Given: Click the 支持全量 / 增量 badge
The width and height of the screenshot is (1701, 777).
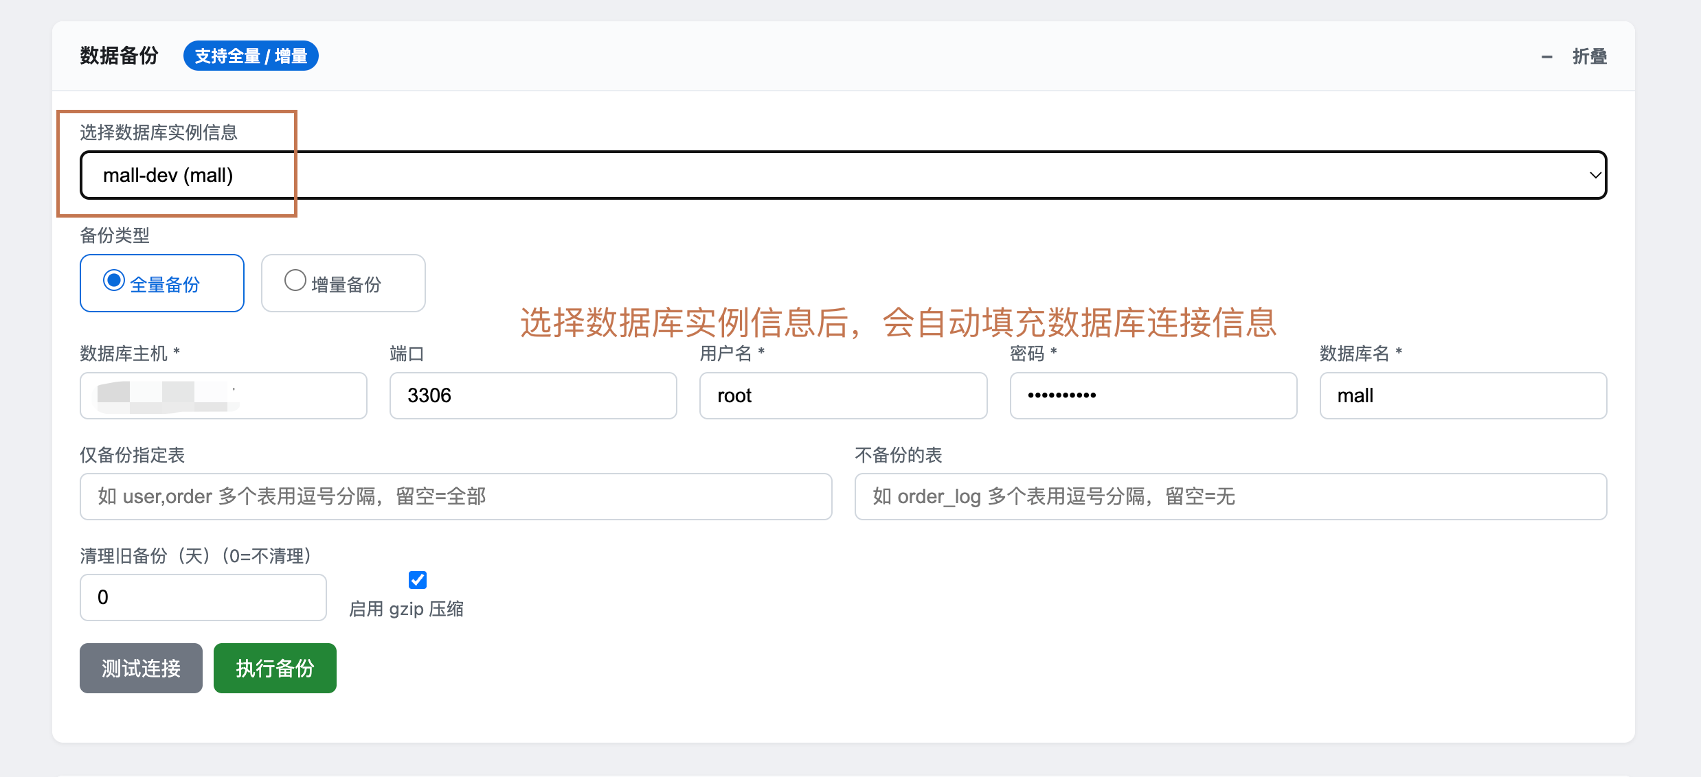Looking at the screenshot, I should pyautogui.click(x=251, y=56).
